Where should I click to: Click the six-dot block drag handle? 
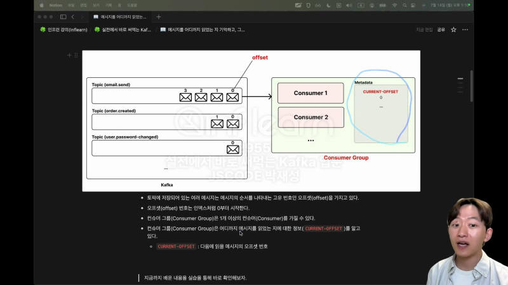point(77,56)
